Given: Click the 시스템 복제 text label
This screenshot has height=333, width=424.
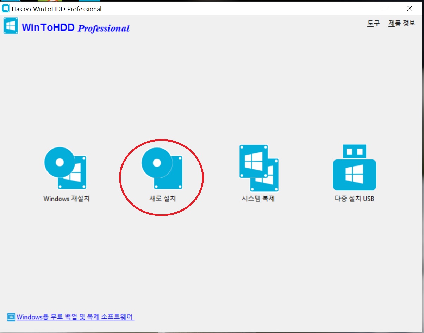Looking at the screenshot, I should pyautogui.click(x=258, y=199).
